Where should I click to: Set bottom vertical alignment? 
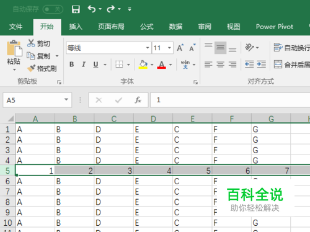coord(232,49)
